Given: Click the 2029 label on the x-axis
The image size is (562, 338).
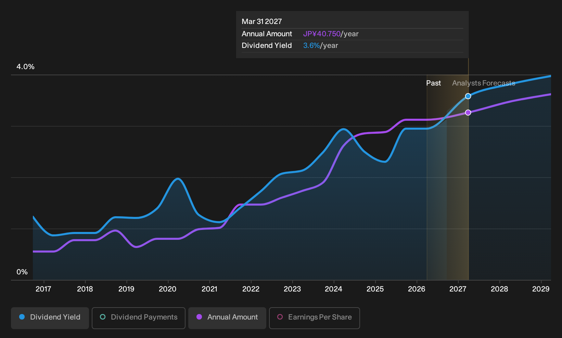Looking at the screenshot, I should point(541,289).
